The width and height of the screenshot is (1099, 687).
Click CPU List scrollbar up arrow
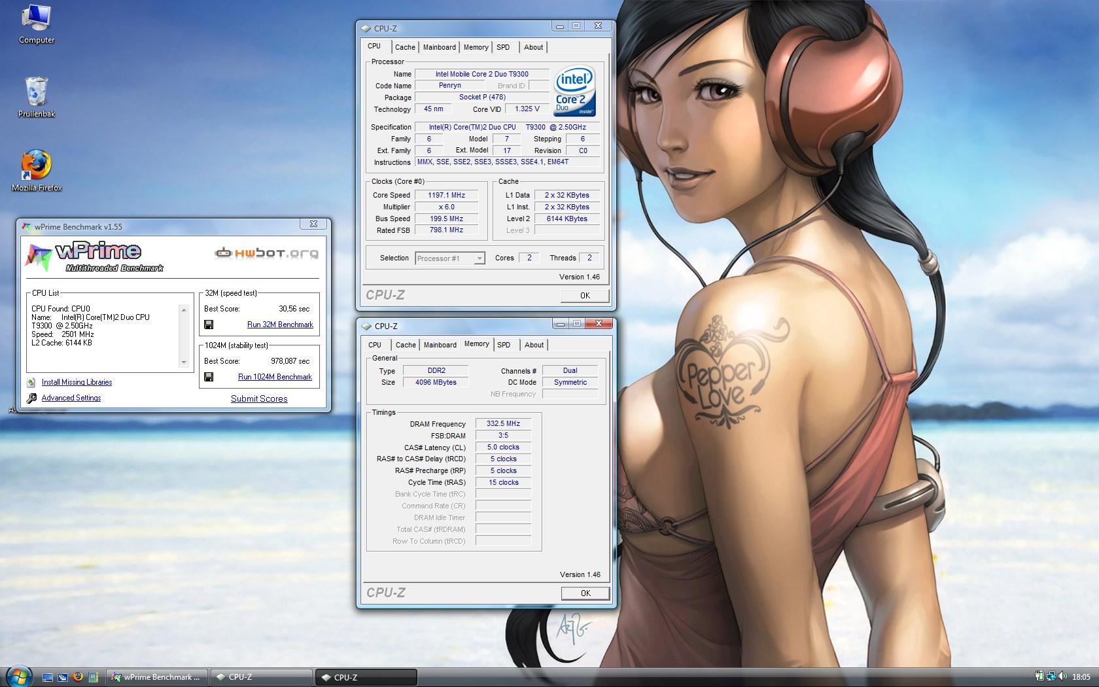[184, 310]
